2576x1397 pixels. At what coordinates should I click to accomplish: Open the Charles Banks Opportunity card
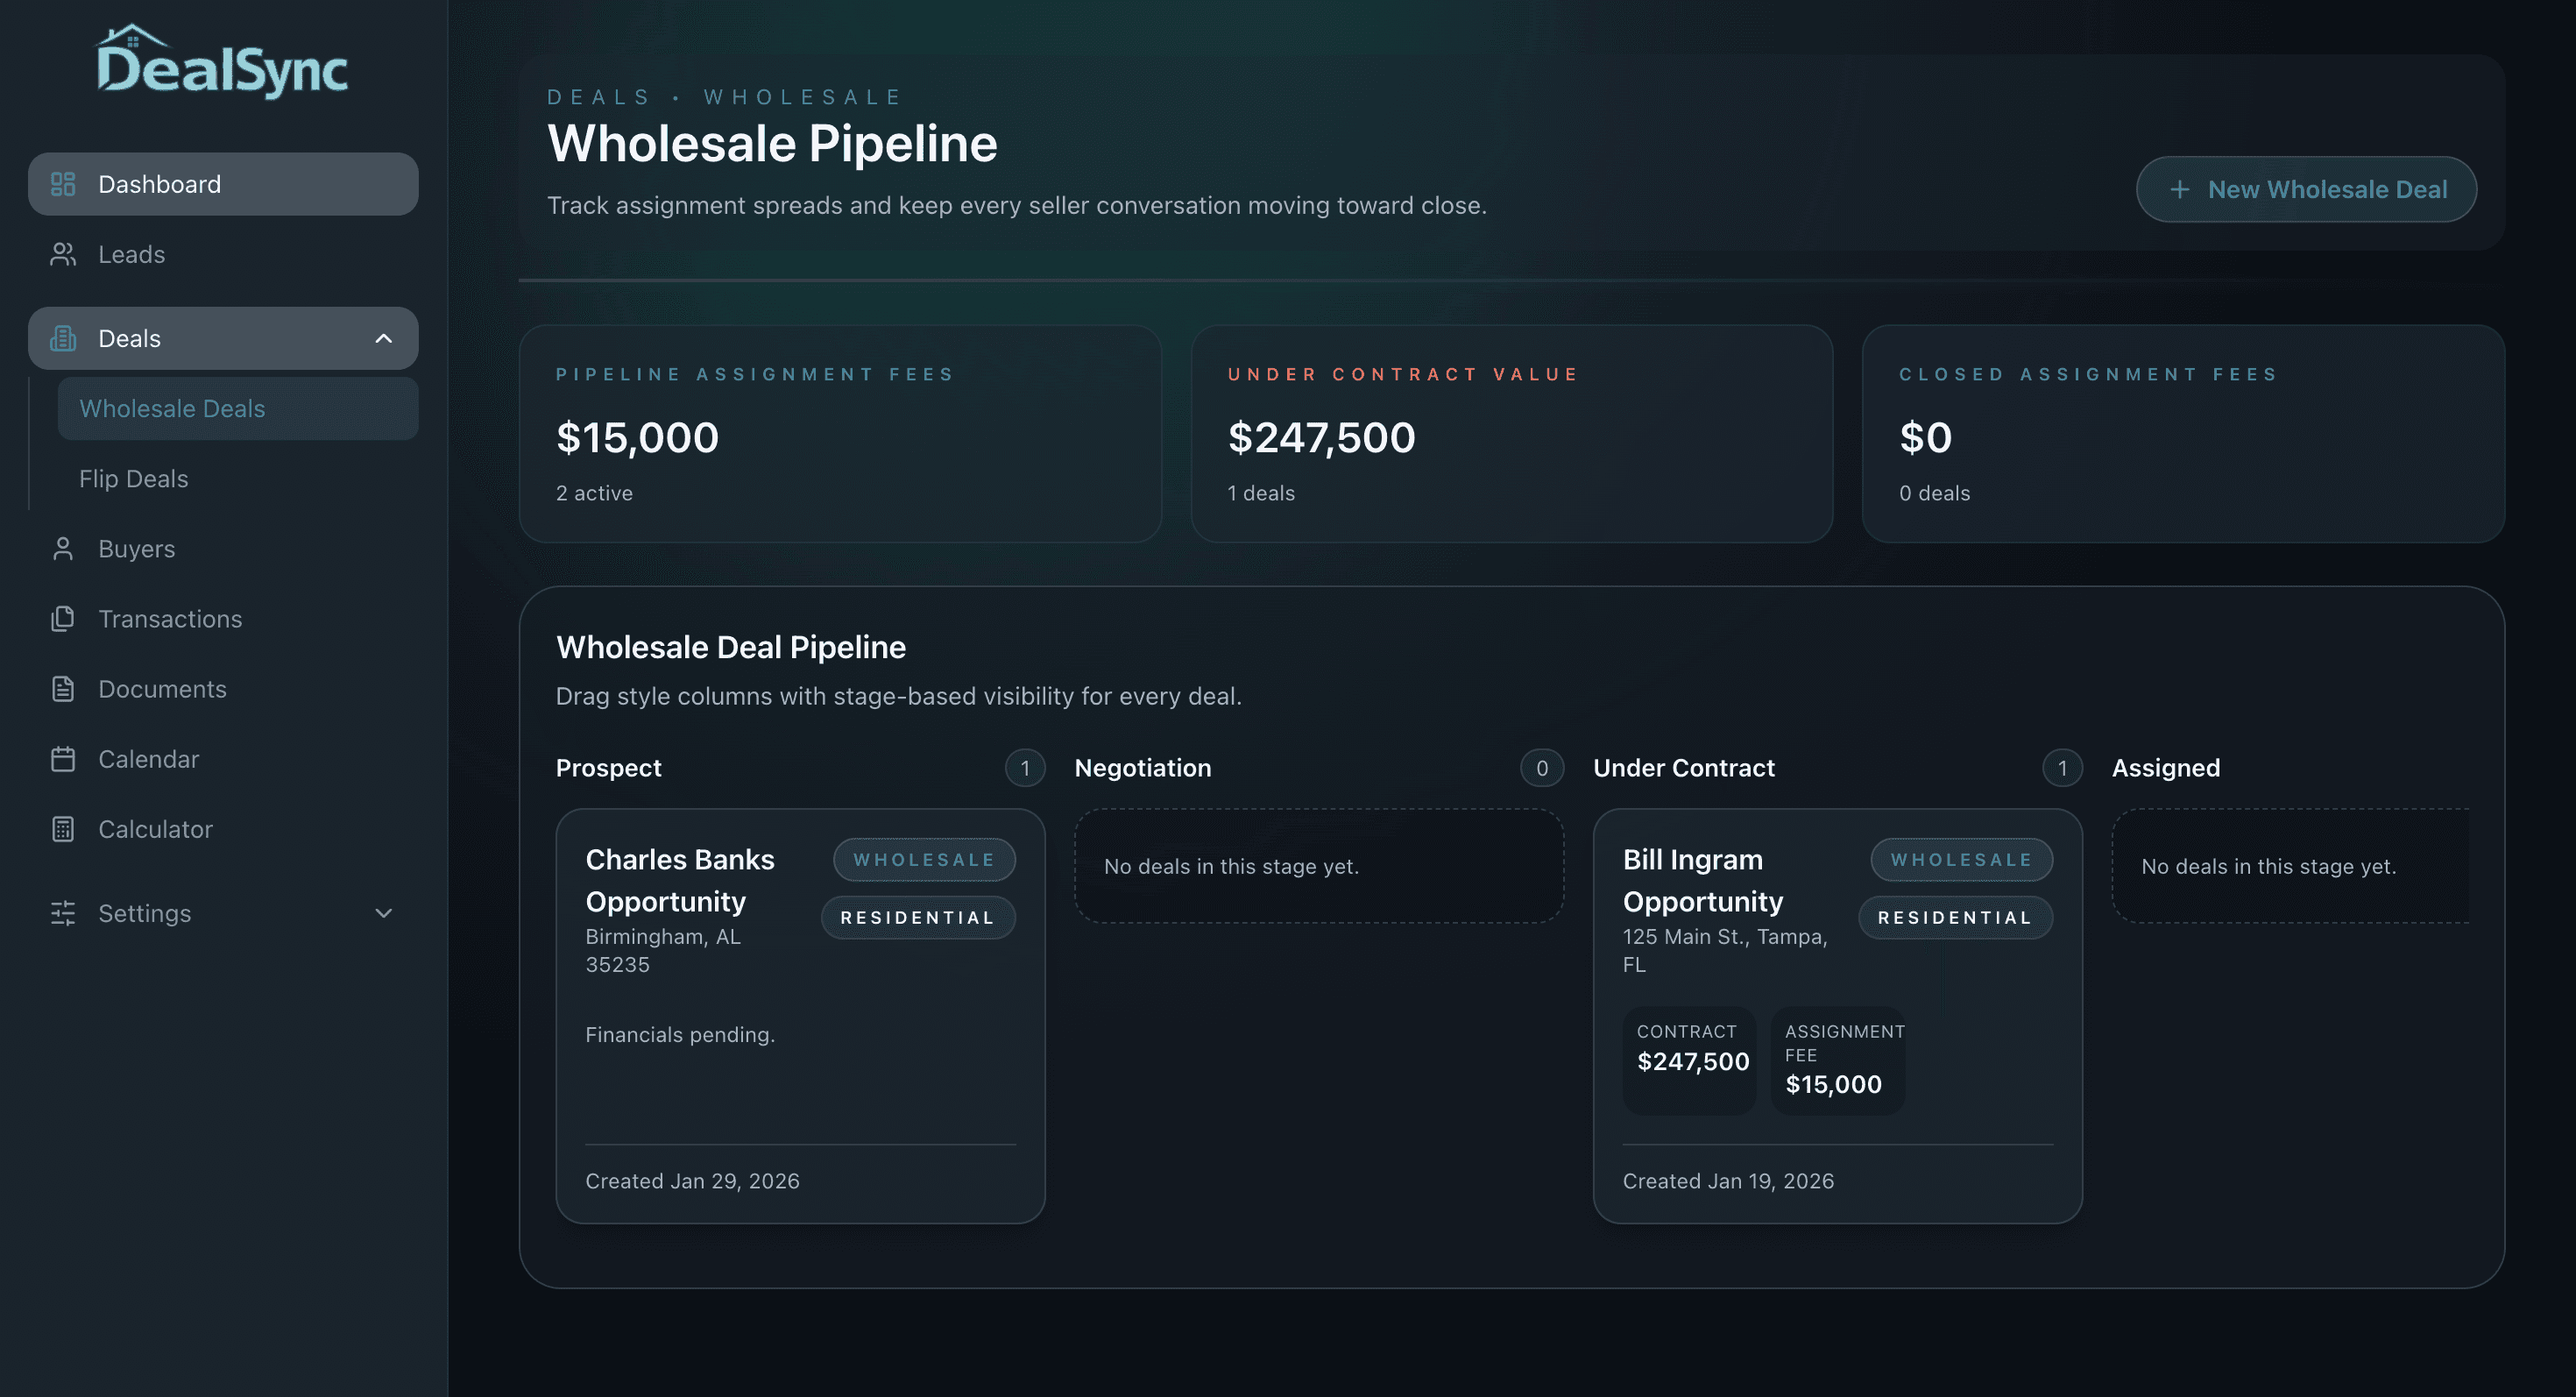(x=799, y=1010)
